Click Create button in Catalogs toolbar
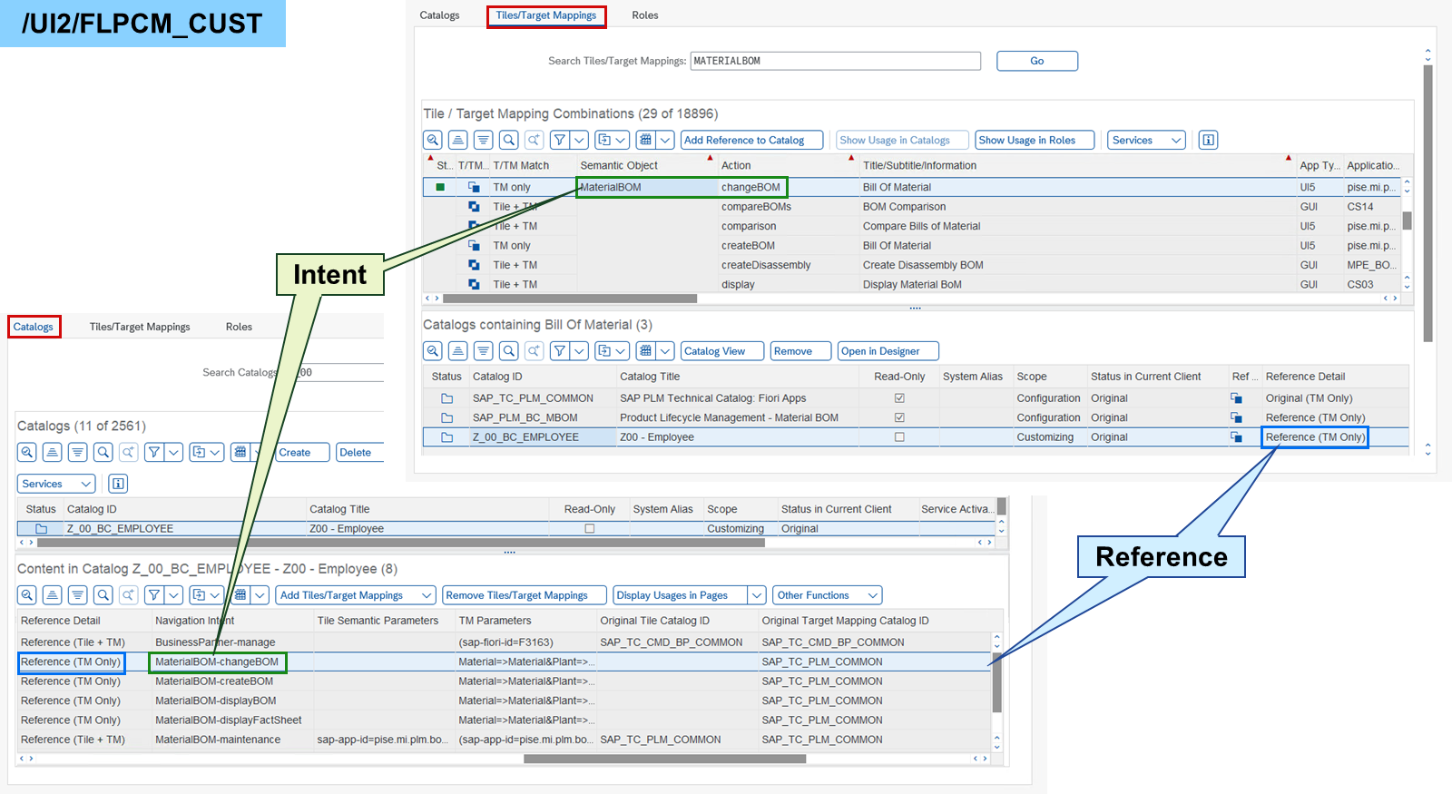The height and width of the screenshot is (794, 1452). pos(302,452)
